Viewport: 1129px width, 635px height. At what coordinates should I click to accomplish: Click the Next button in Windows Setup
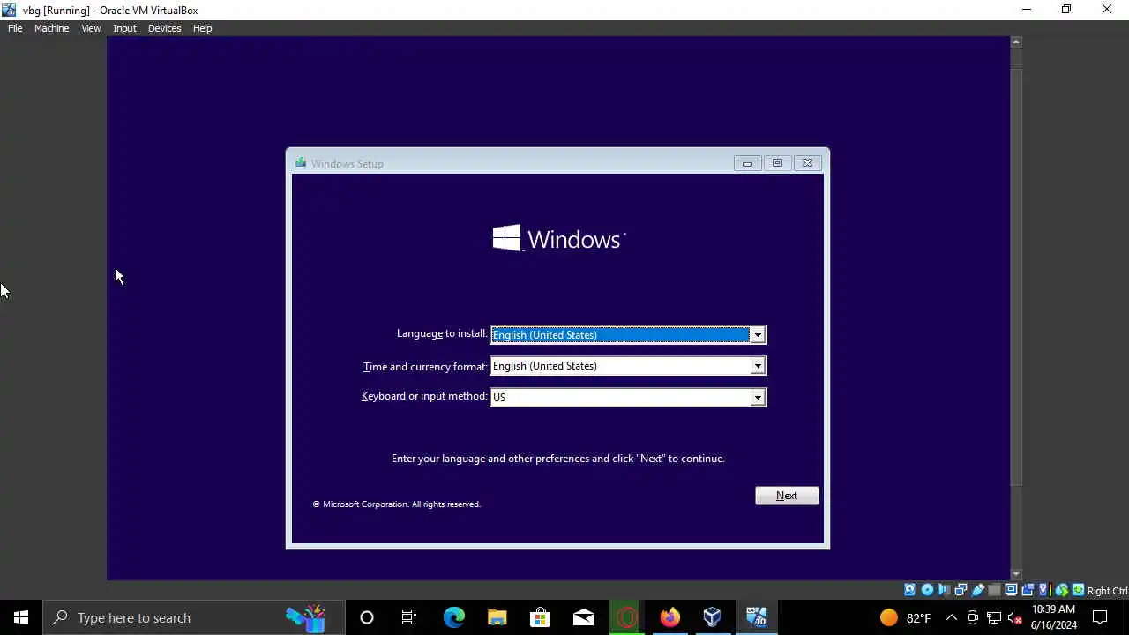(787, 496)
